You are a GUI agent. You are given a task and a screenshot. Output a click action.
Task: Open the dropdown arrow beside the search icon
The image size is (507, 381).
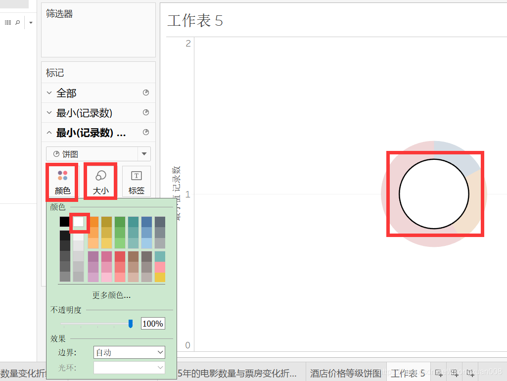click(31, 23)
